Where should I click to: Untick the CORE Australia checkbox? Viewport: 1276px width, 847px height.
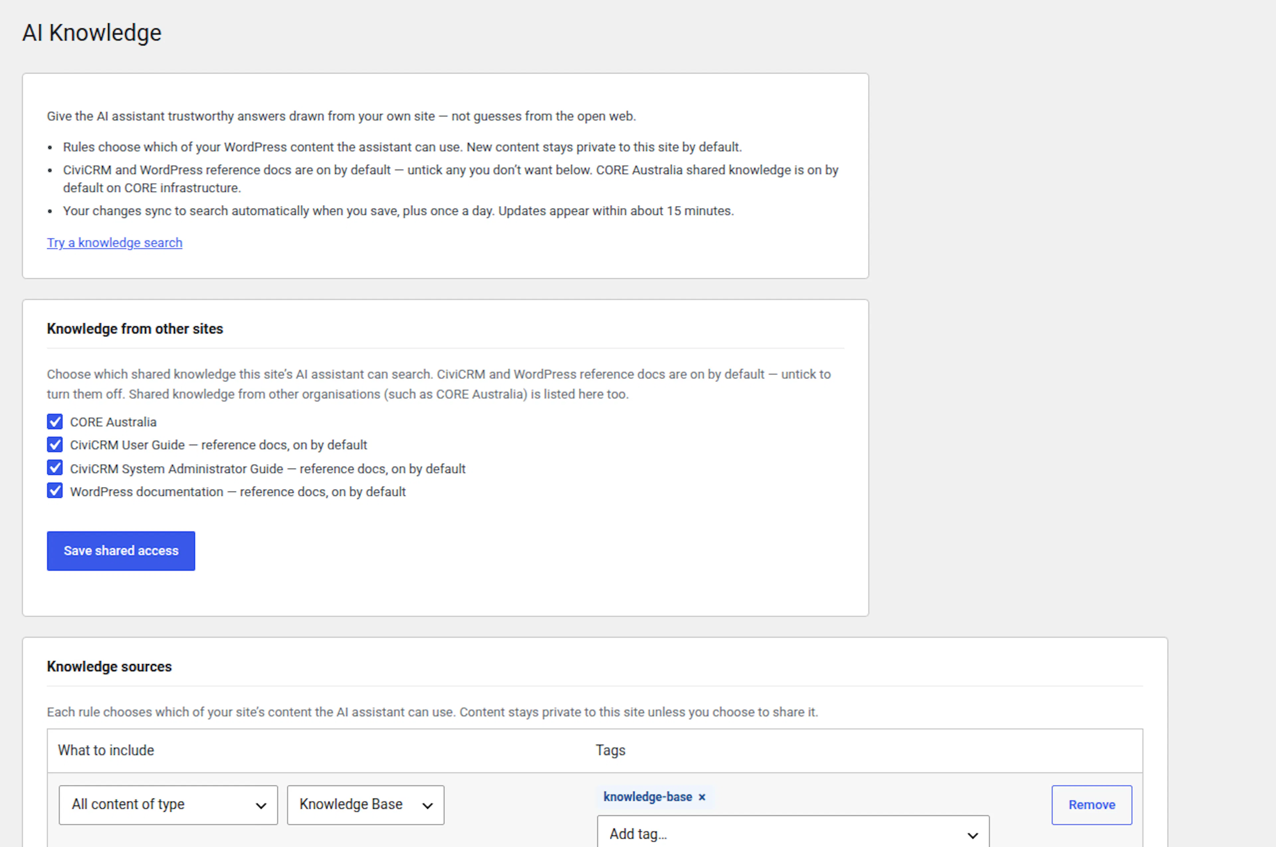[x=54, y=421]
